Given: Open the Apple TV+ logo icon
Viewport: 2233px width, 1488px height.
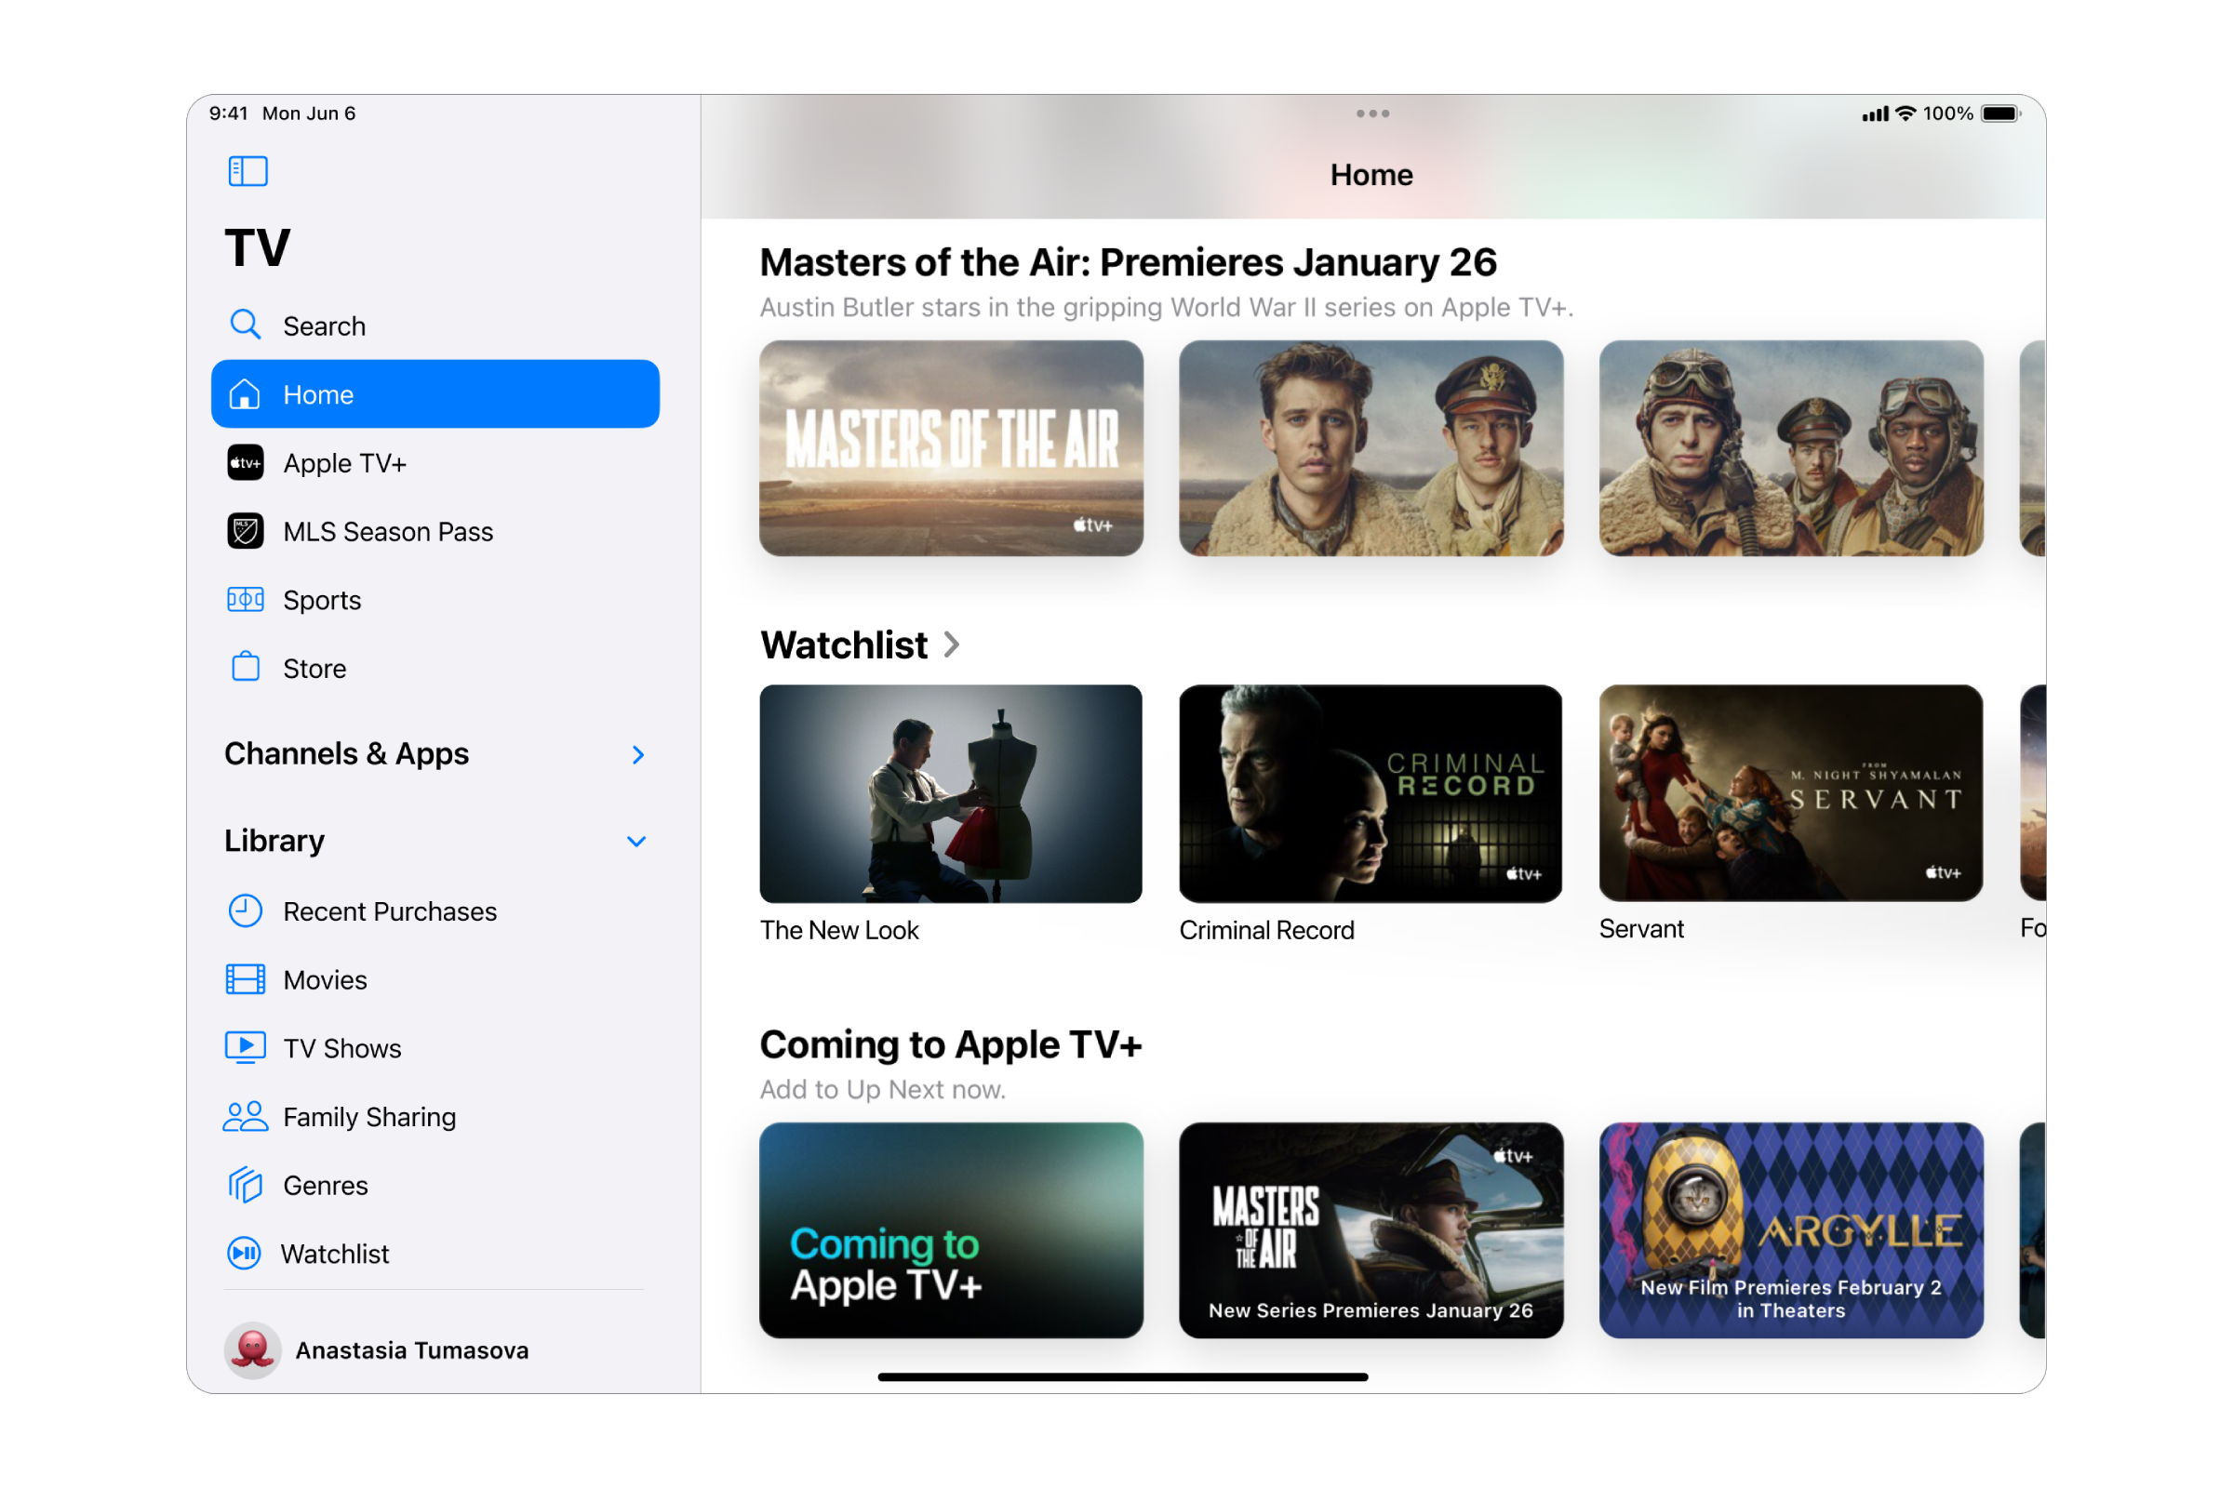Looking at the screenshot, I should [x=245, y=463].
